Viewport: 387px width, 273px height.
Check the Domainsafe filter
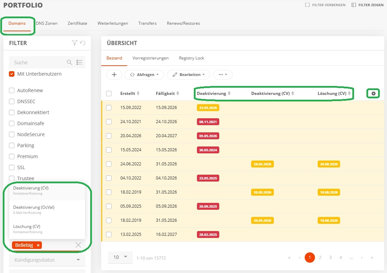(12, 123)
